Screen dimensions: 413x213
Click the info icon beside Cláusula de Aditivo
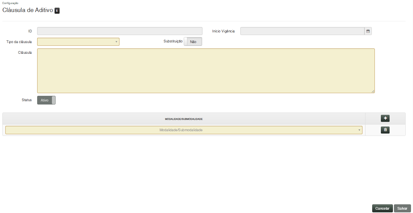pyautogui.click(x=57, y=11)
